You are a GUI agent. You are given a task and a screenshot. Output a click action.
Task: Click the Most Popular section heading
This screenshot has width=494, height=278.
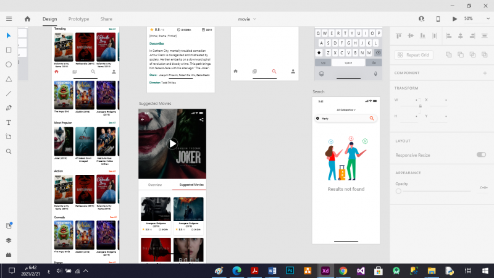coord(63,122)
